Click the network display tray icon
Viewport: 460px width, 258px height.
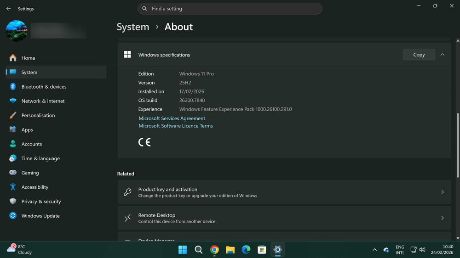[x=414, y=250]
